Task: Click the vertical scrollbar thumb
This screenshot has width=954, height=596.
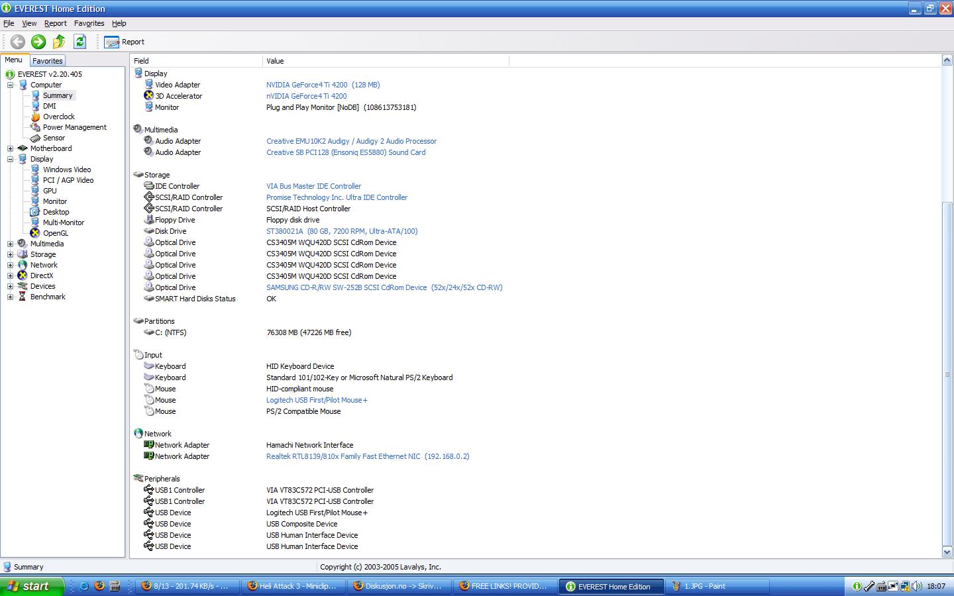Action: click(x=947, y=374)
